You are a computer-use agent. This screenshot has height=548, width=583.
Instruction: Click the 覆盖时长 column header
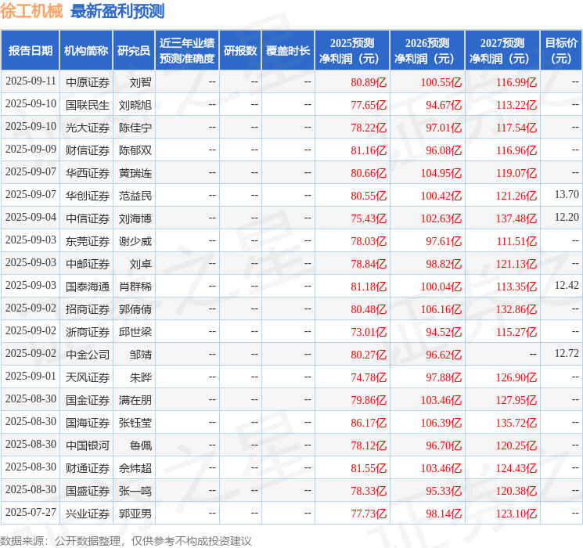pos(288,51)
